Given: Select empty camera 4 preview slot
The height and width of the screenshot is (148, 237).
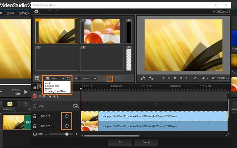Looking at the screenshot, I should (x=102, y=59).
